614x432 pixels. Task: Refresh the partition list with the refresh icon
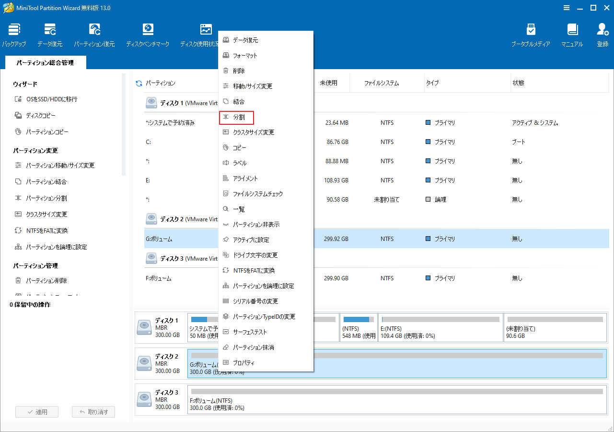pos(139,82)
